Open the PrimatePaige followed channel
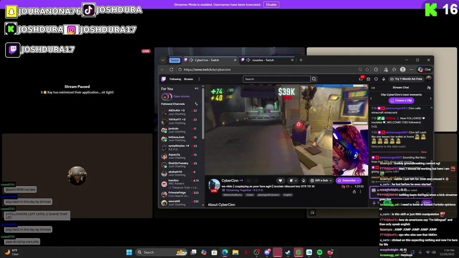The width and height of the screenshot is (459, 258). [x=181, y=194]
